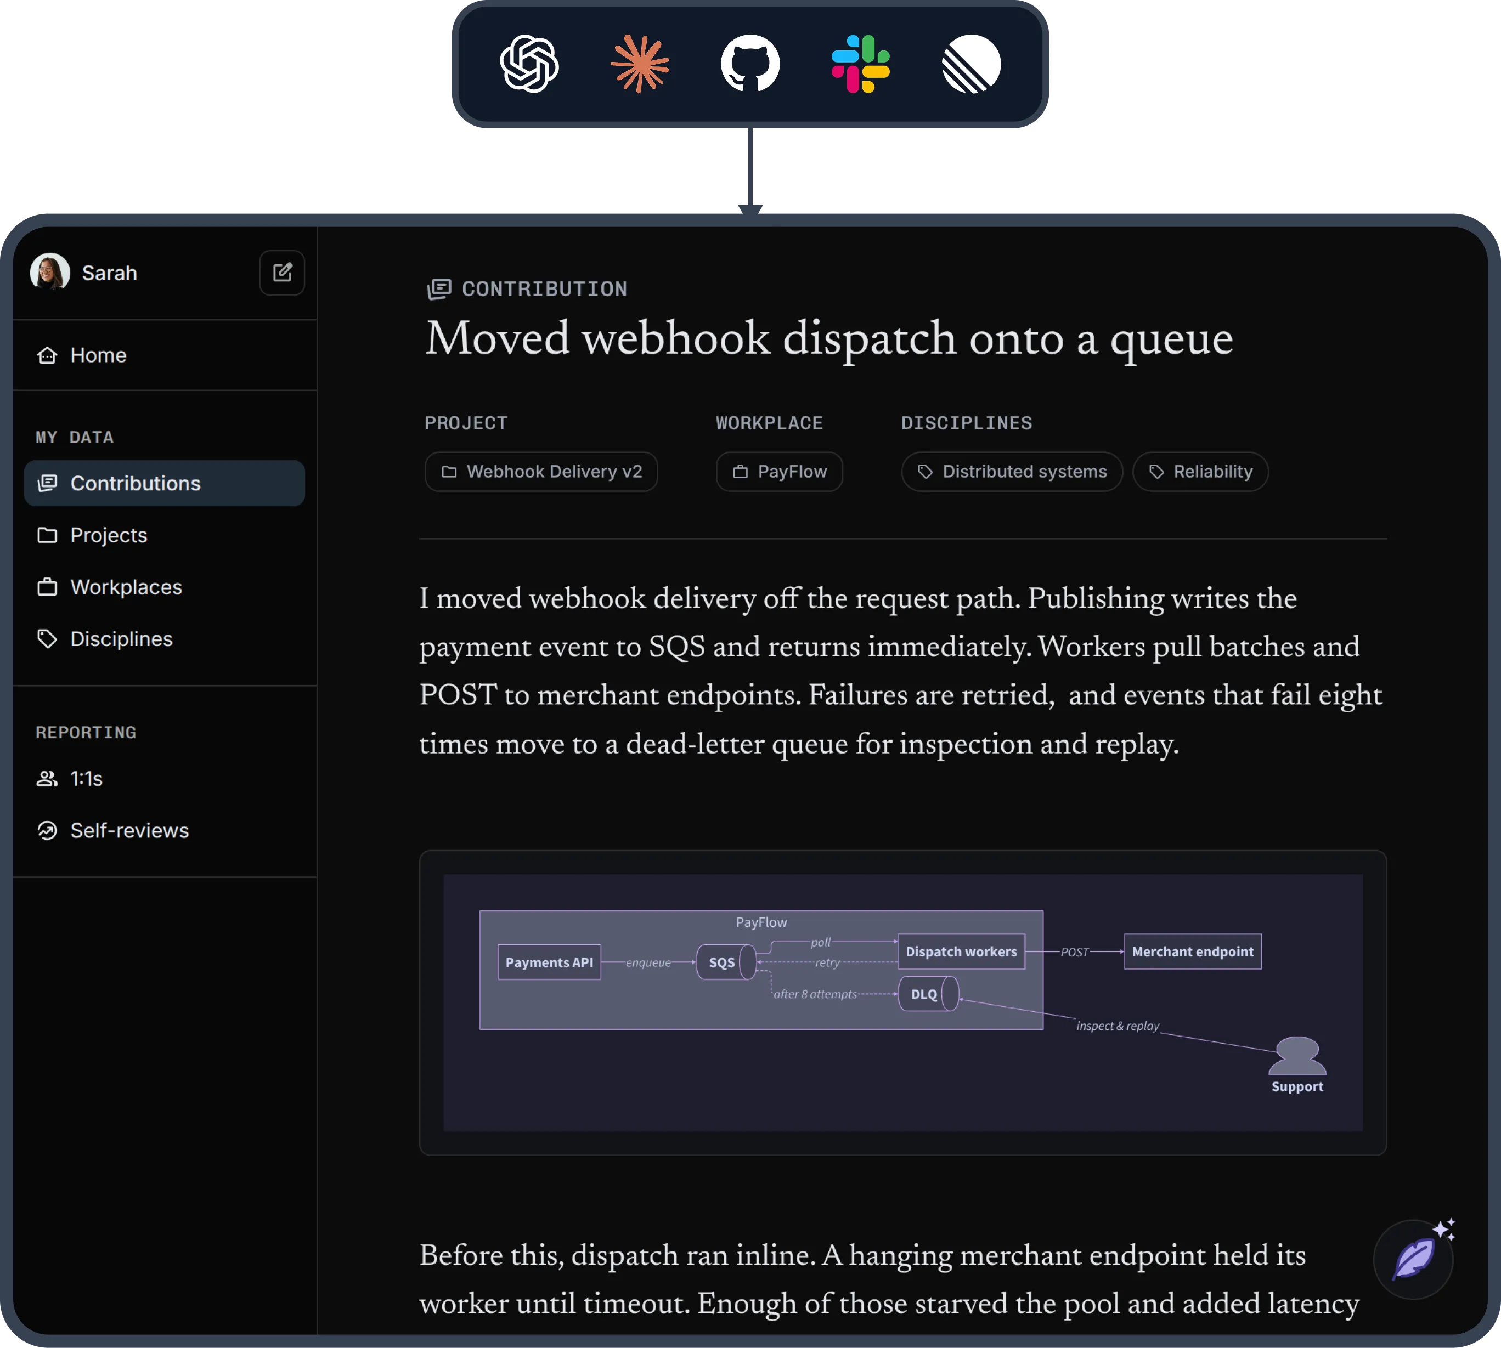
Task: Open the AI feather assistant button
Action: pyautogui.click(x=1414, y=1259)
